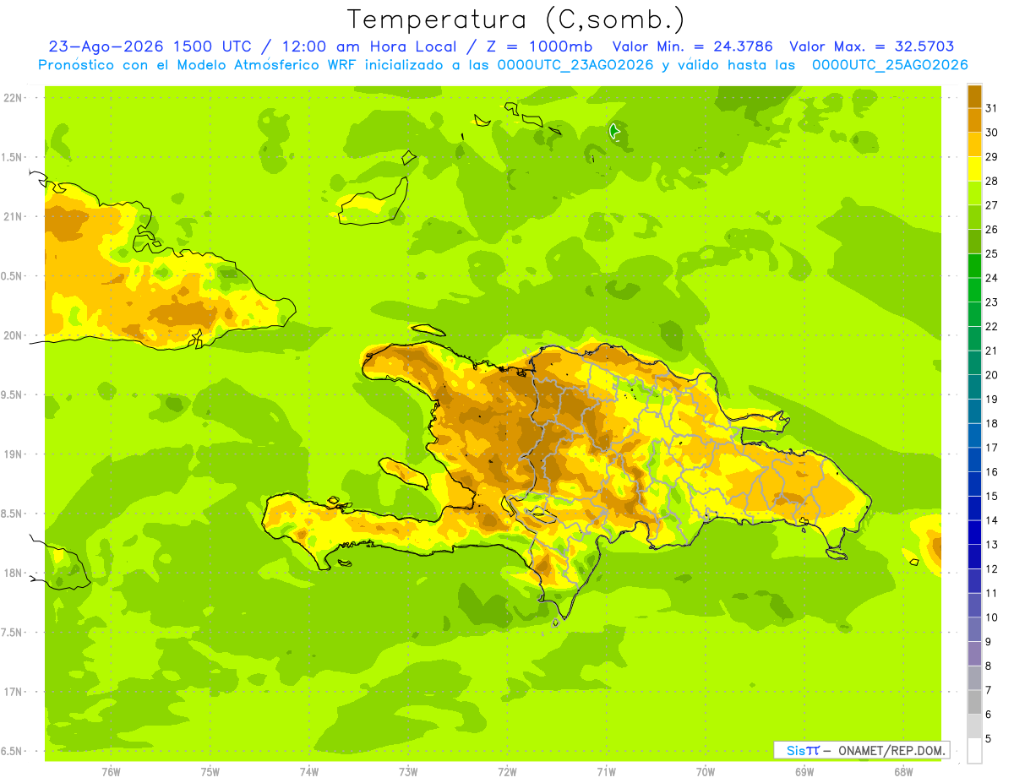Click the '7.5N' latitude label
Viewport: 1014px width, 783px height.
(x=13, y=633)
